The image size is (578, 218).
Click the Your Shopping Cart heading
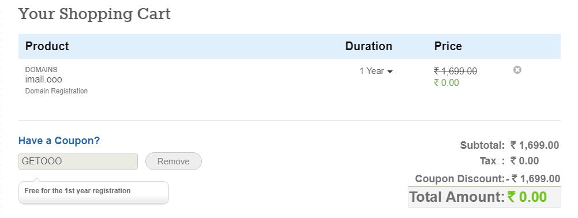(95, 14)
